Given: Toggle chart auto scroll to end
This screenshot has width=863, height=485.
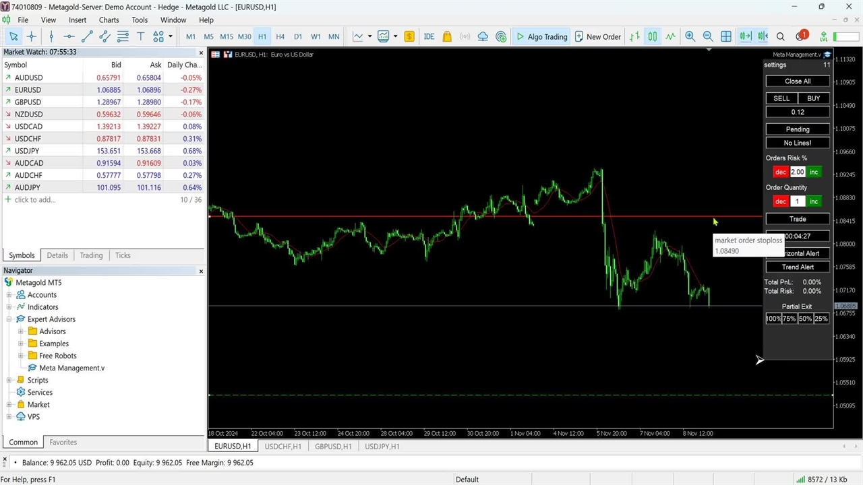Looking at the screenshot, I should tap(744, 36).
